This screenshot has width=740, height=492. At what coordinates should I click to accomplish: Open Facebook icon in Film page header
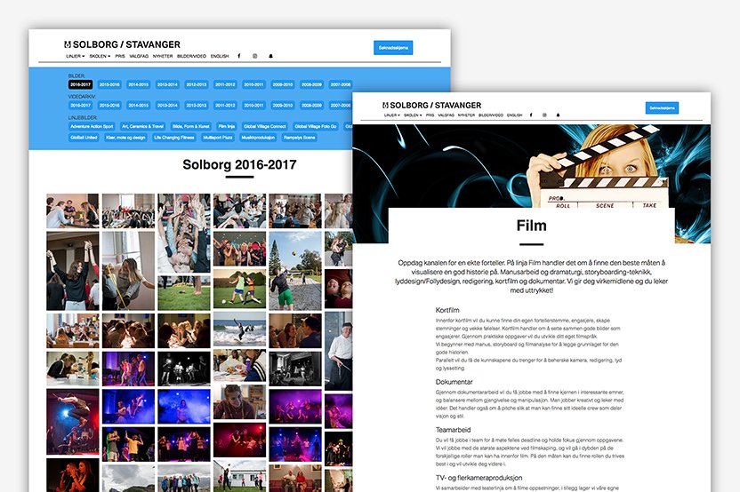(x=531, y=115)
